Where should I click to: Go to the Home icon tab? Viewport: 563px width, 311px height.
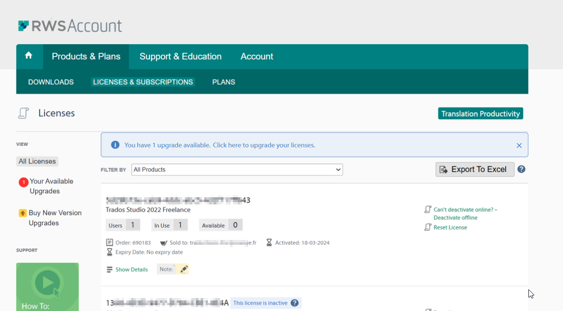coord(29,56)
